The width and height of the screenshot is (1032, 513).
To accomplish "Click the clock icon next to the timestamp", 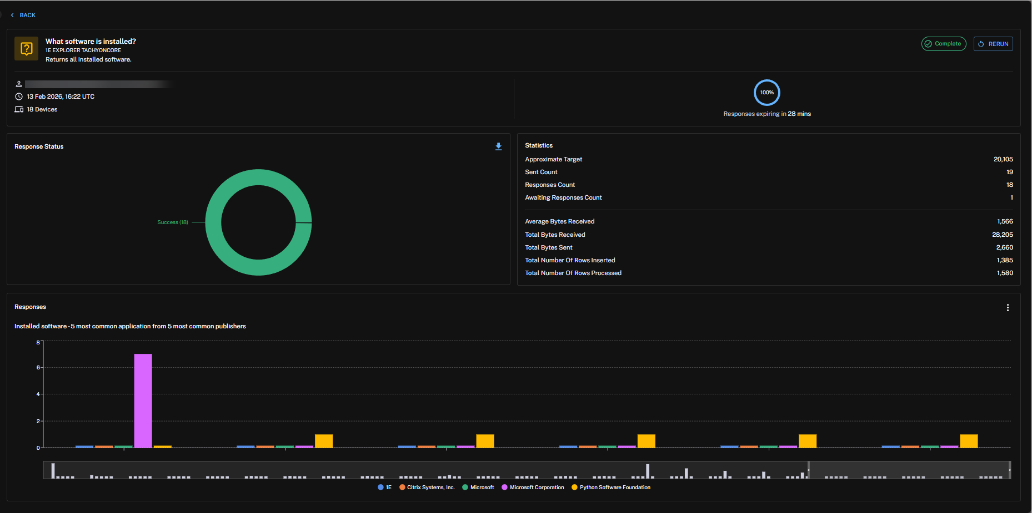I will coord(19,96).
